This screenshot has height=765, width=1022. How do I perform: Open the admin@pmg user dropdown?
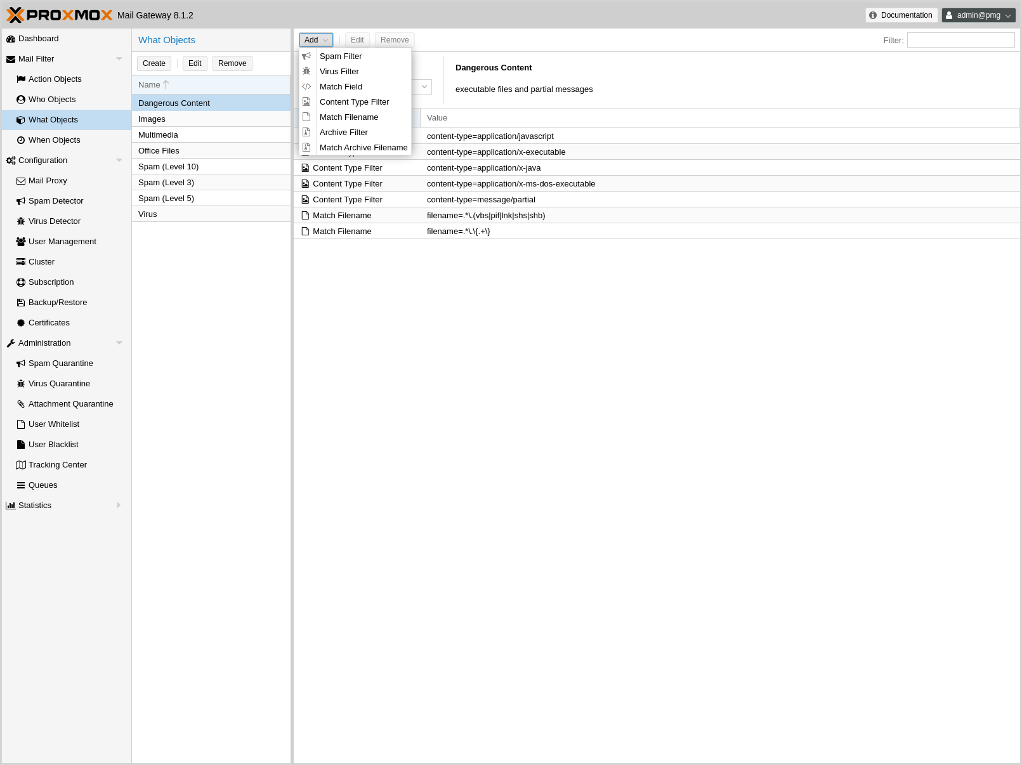coord(978,15)
